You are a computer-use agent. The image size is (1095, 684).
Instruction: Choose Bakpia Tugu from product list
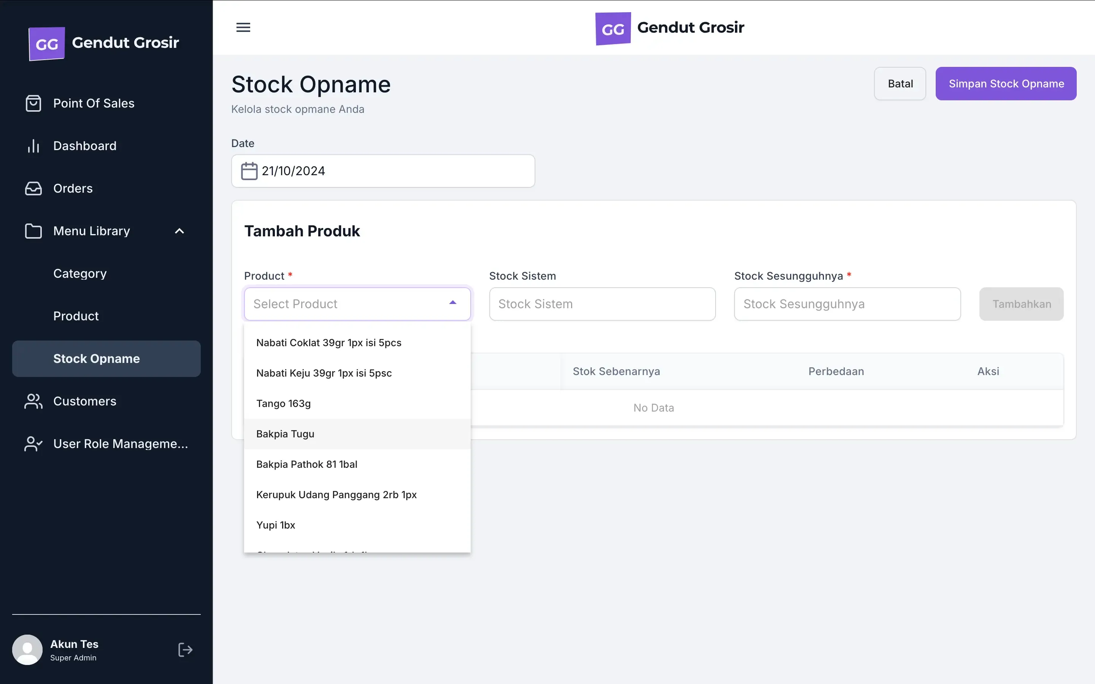(x=285, y=434)
